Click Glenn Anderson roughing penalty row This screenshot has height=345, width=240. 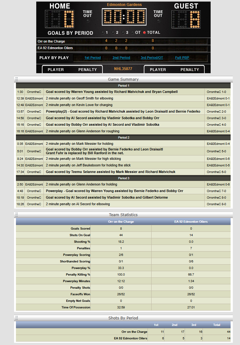point(123,131)
